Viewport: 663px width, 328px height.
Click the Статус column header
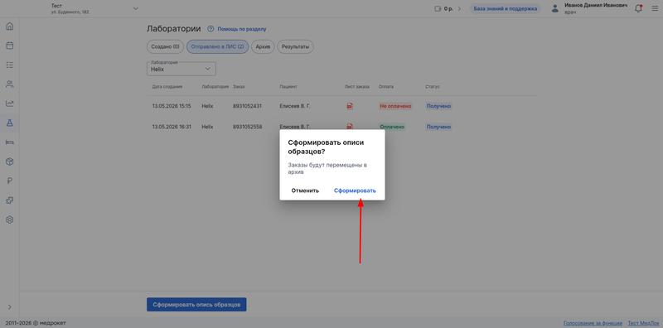(x=433, y=87)
